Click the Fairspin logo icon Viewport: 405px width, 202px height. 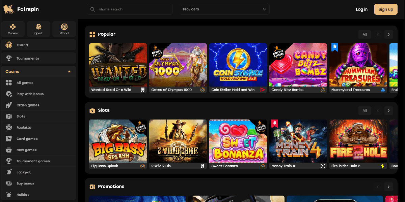pyautogui.click(x=9, y=9)
